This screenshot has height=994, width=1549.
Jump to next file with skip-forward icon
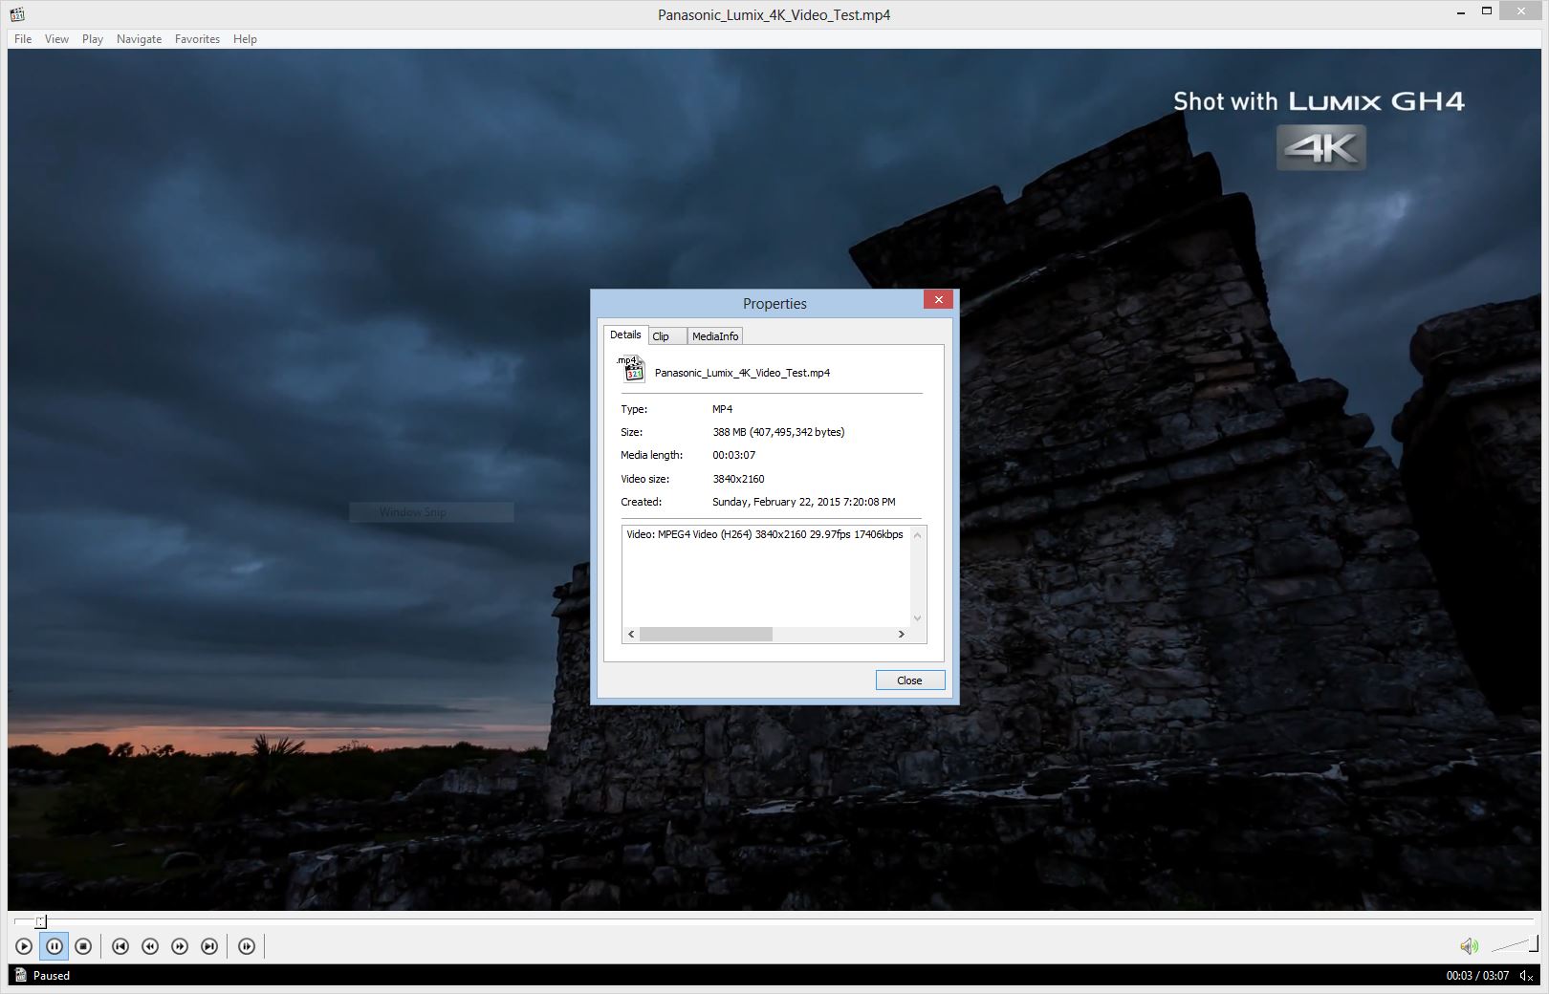coord(209,946)
